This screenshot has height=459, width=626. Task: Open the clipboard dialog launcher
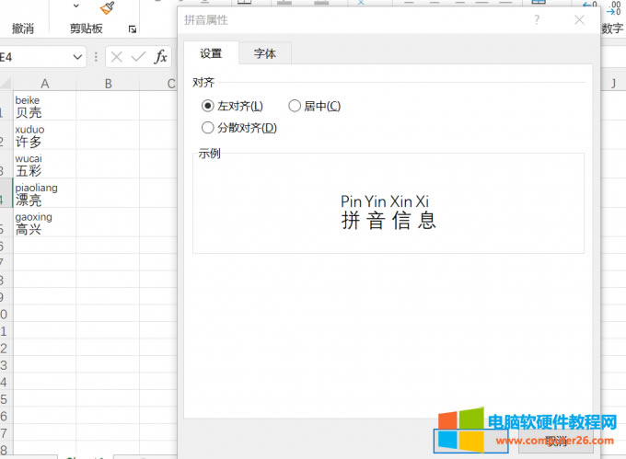[x=133, y=29]
